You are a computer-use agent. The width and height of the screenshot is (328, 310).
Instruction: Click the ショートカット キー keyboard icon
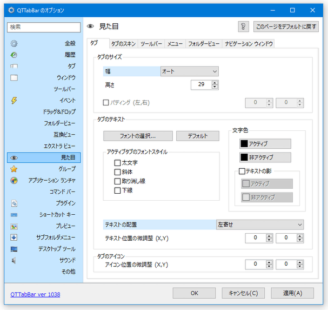coord(14,215)
